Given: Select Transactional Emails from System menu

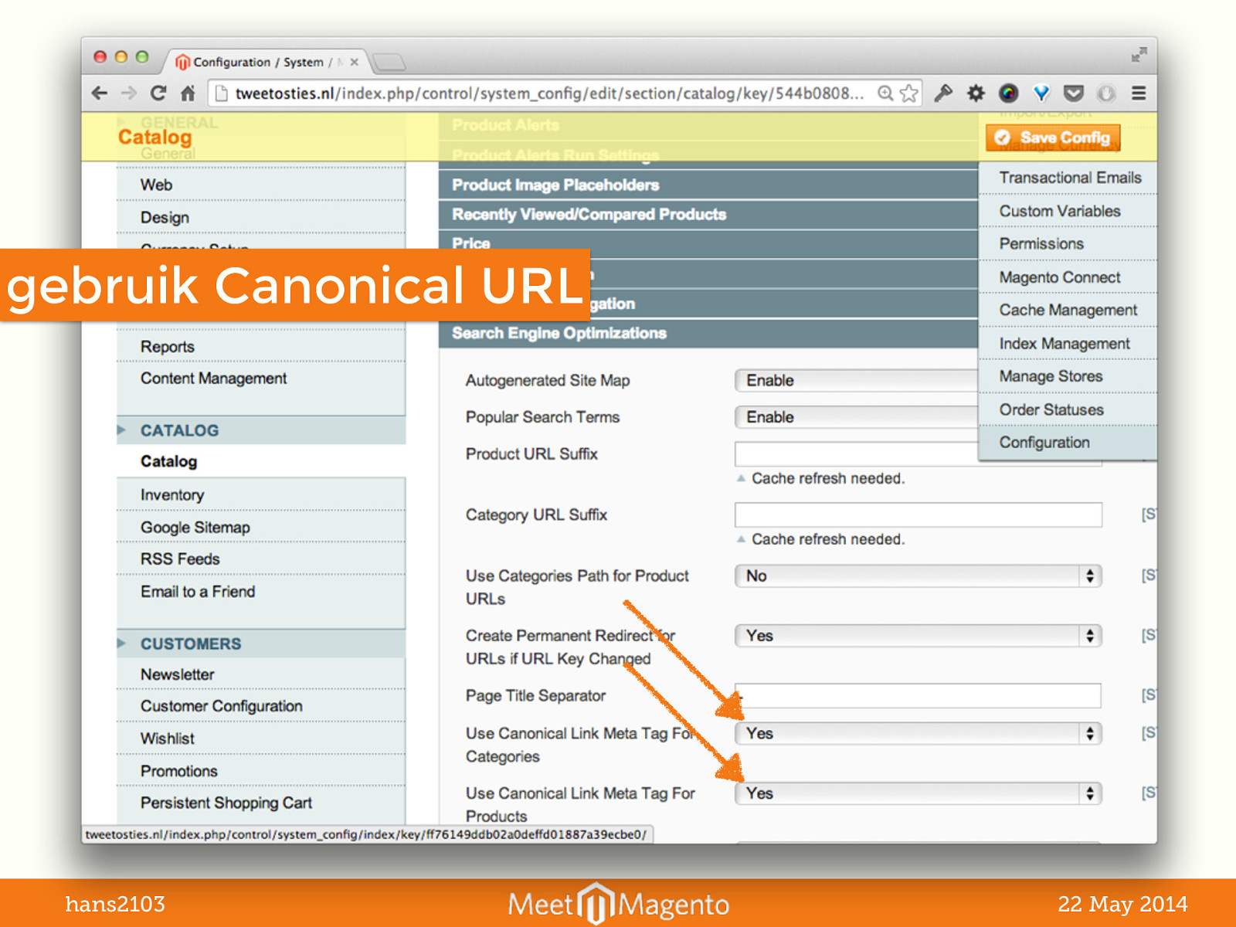Looking at the screenshot, I should [1070, 178].
